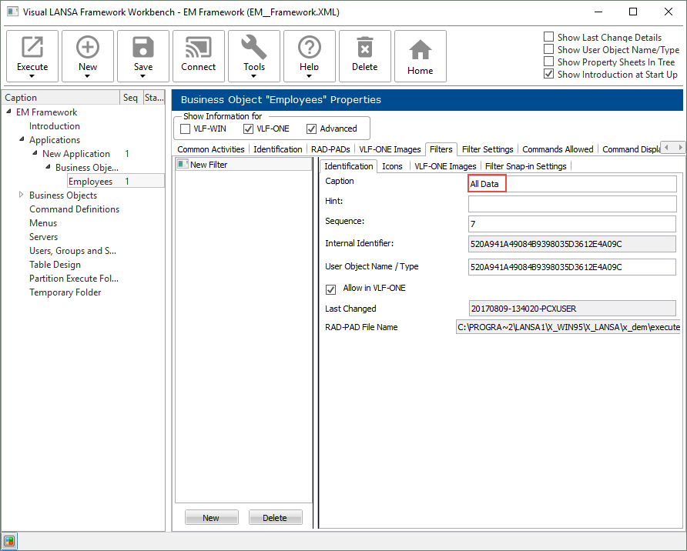Image resolution: width=687 pixels, height=551 pixels.
Task: Open the Tools dropdown arrow
Action: pyautogui.click(x=253, y=76)
